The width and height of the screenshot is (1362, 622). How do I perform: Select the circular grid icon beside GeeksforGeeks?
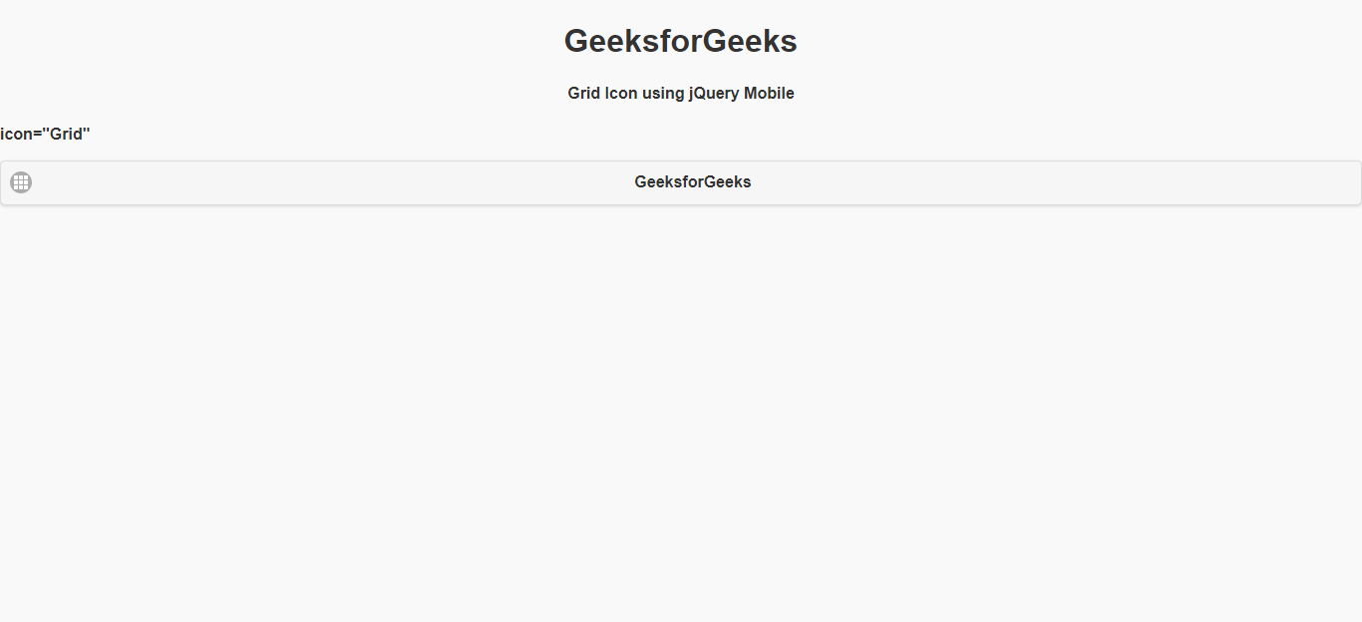pos(21,182)
